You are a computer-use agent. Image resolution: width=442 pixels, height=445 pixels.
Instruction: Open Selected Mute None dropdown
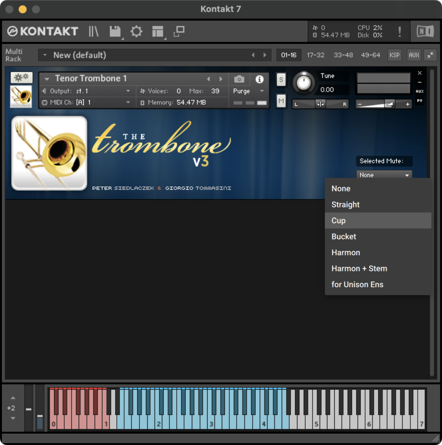click(384, 175)
